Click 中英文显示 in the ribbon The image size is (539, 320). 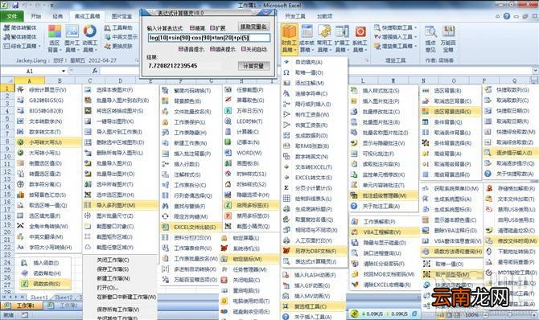[121, 36]
